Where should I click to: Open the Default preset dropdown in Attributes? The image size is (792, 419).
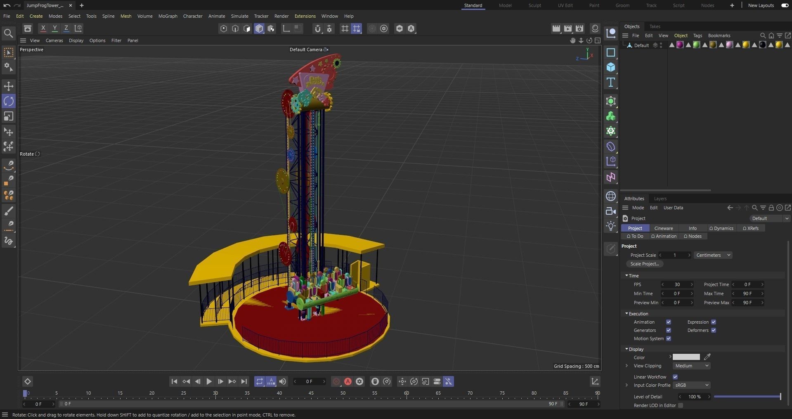pos(769,218)
